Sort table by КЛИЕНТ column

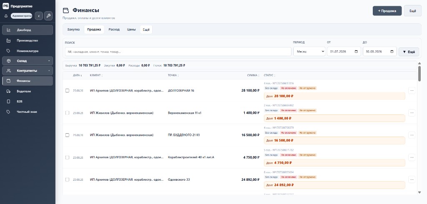96,75
